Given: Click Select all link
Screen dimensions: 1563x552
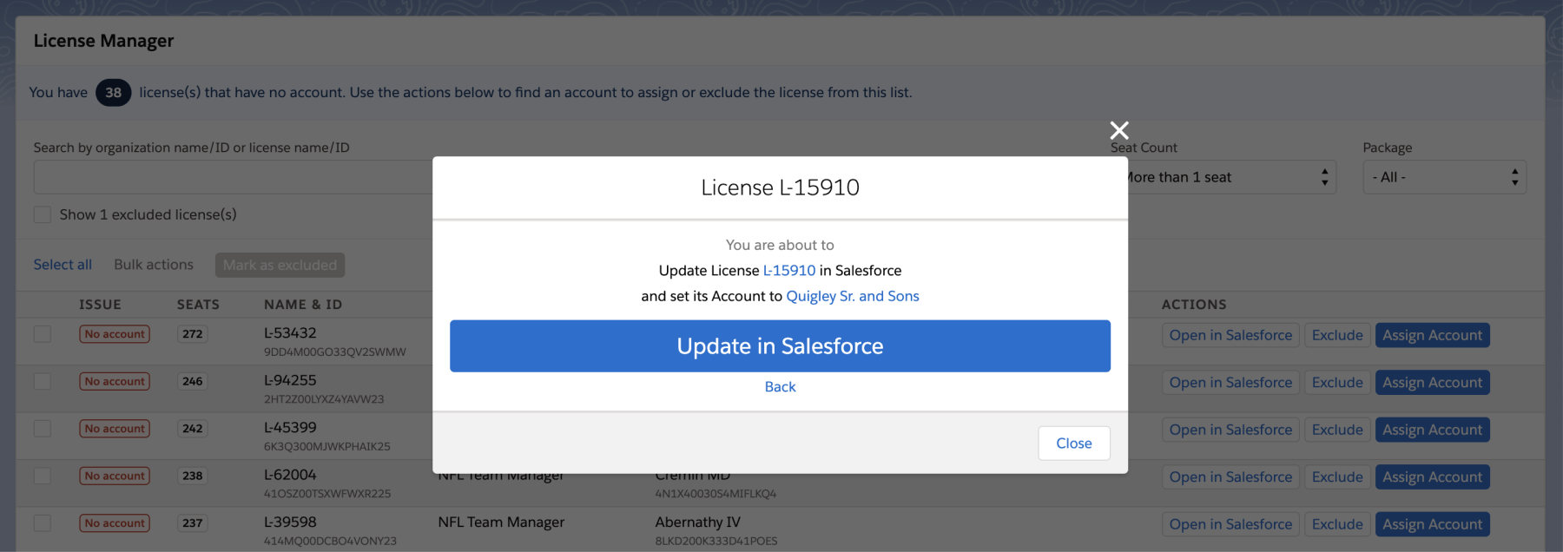Looking at the screenshot, I should pyautogui.click(x=63, y=265).
